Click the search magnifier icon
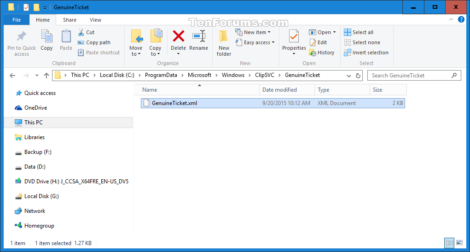470x252 pixels. pos(454,75)
